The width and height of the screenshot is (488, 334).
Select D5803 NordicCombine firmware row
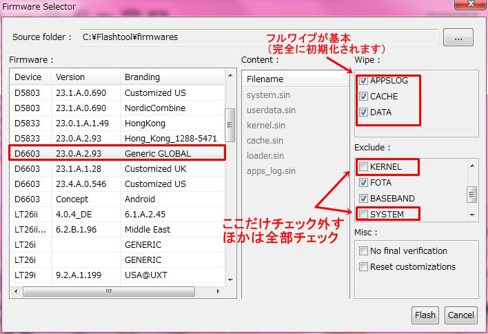pos(117,108)
